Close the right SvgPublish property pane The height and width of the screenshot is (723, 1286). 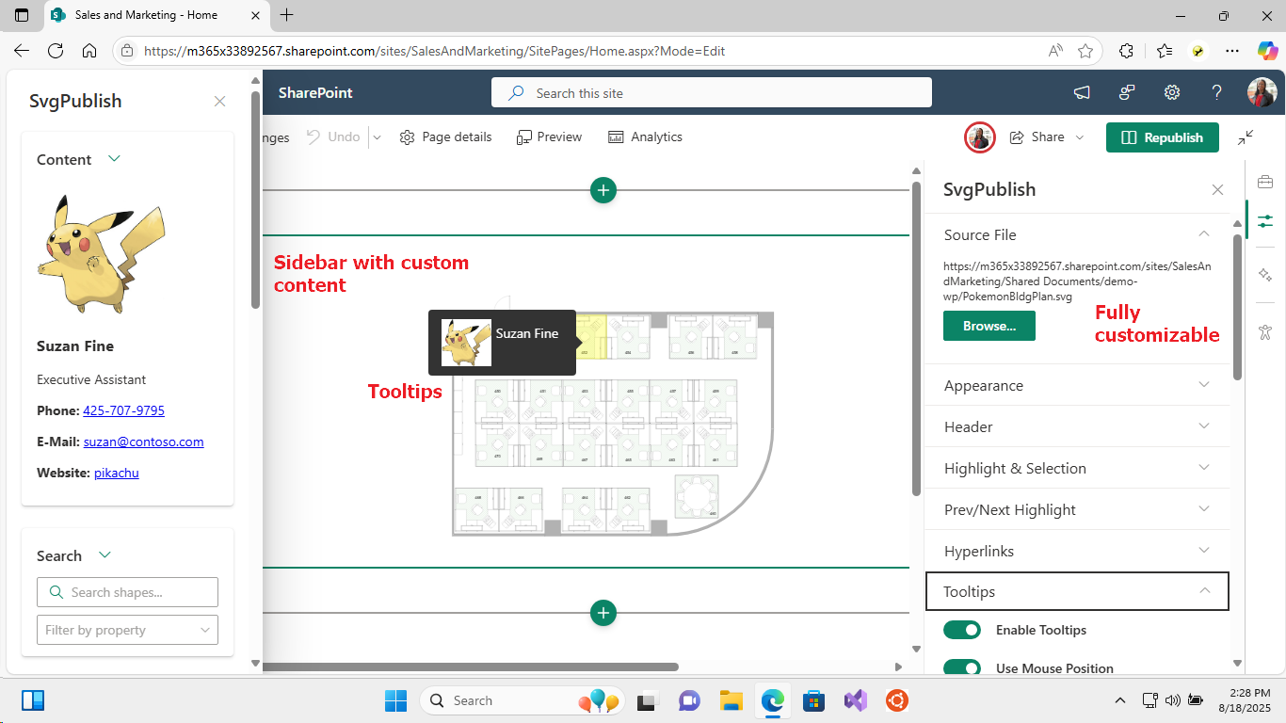point(1217,189)
